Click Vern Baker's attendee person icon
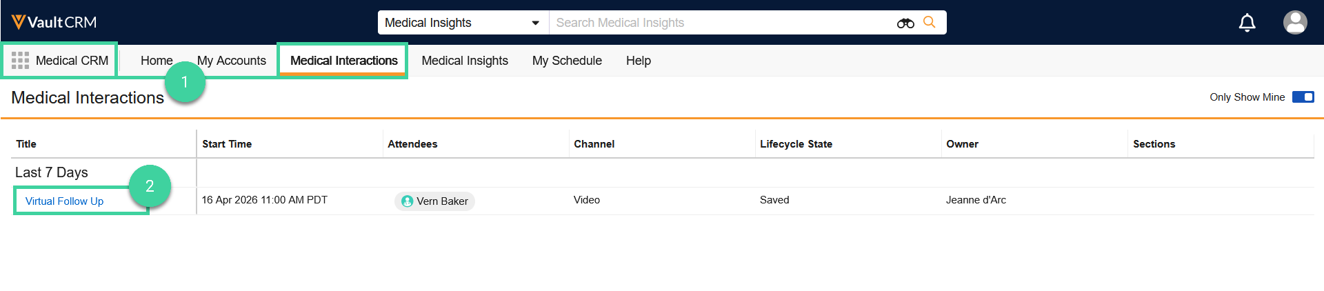 coord(407,201)
